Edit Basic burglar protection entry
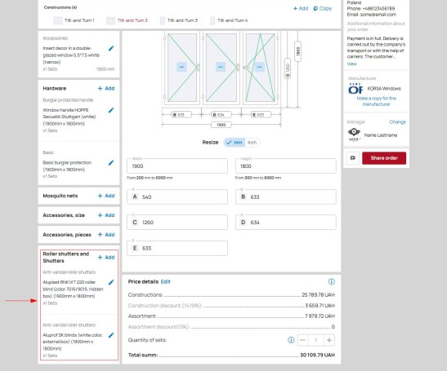Image resolution: width=447 pixels, height=371 pixels. pos(111,163)
